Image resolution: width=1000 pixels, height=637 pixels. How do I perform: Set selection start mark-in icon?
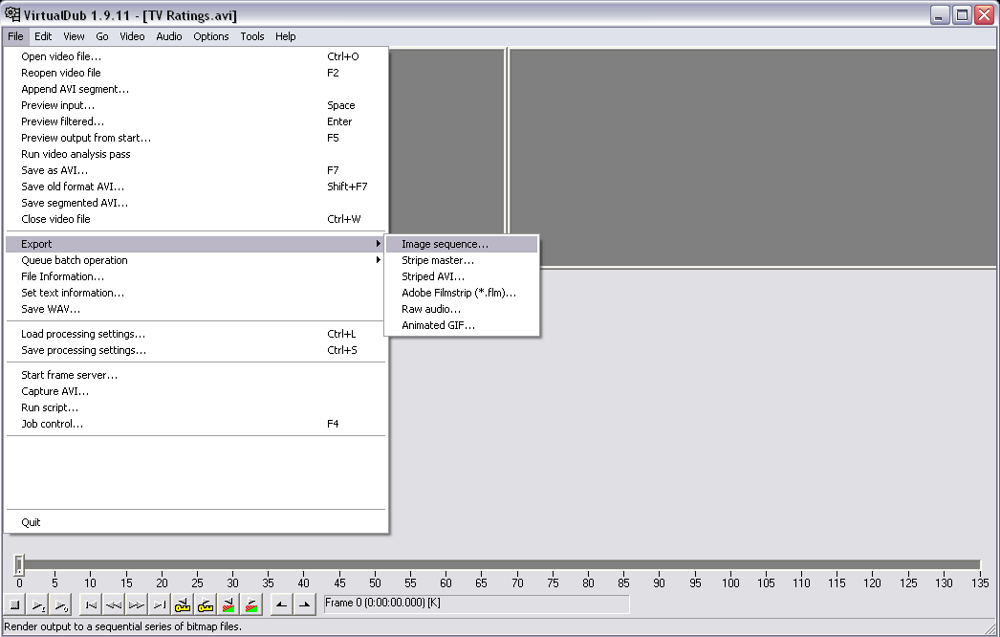click(x=280, y=604)
